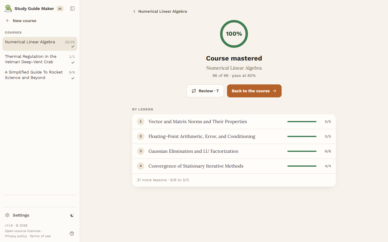Image resolution: width=388 pixels, height=242 pixels.
Task: Click the number 2 lesson badge
Action: pyautogui.click(x=141, y=136)
